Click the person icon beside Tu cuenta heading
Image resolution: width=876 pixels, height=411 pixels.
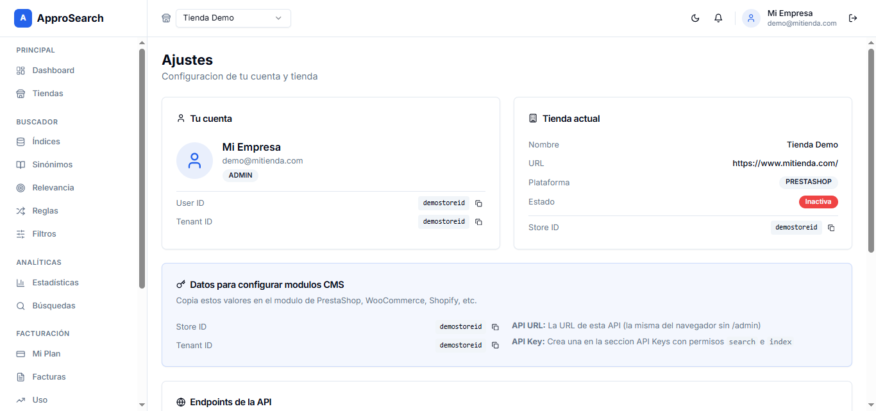tap(181, 119)
